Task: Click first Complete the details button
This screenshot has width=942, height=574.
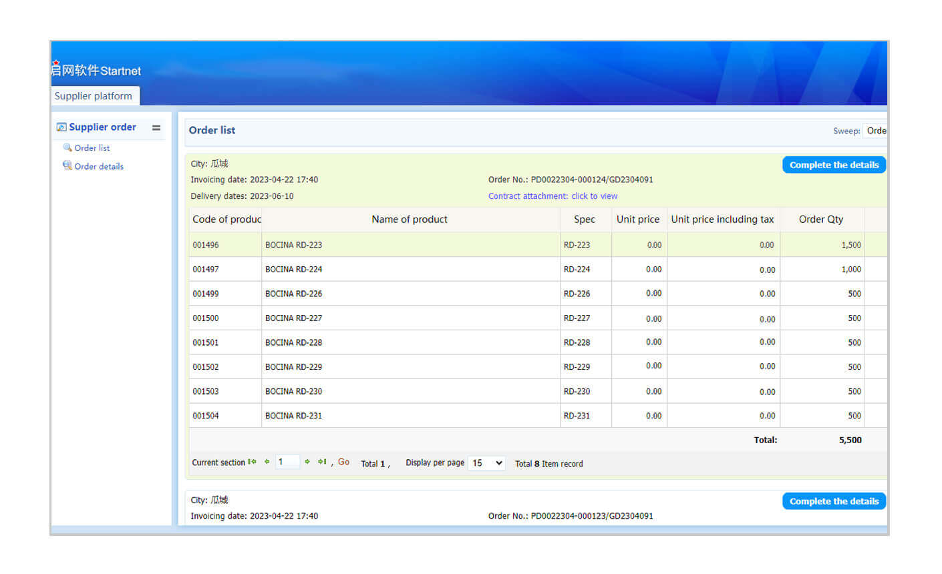Action: pyautogui.click(x=834, y=165)
